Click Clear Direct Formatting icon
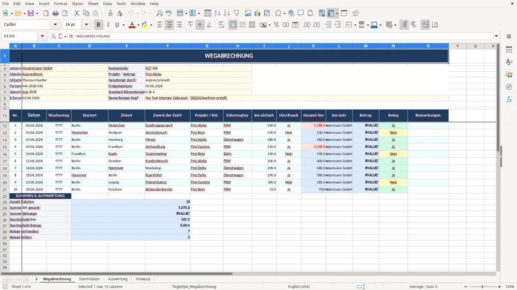 tap(120, 13)
